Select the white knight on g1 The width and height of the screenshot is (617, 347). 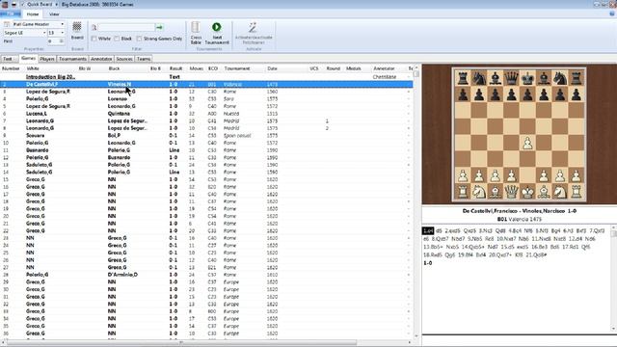559,192
